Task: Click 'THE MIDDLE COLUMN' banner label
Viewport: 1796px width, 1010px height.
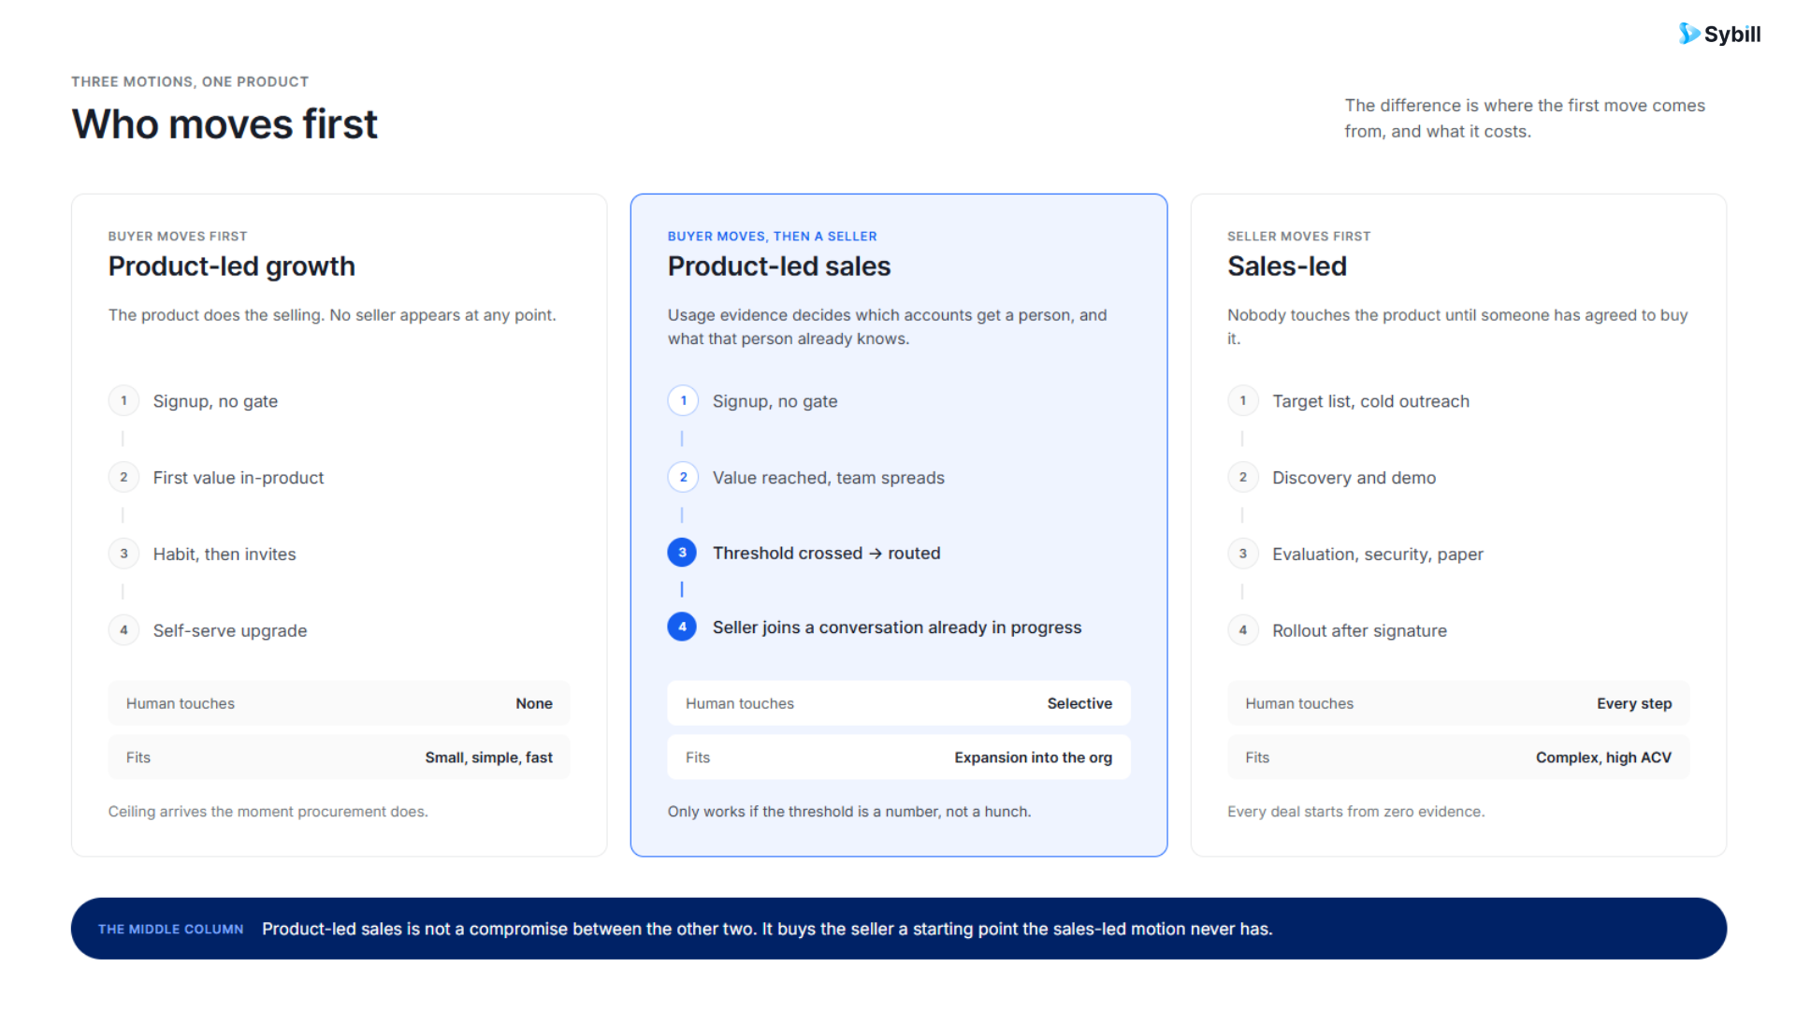Action: 171,930
